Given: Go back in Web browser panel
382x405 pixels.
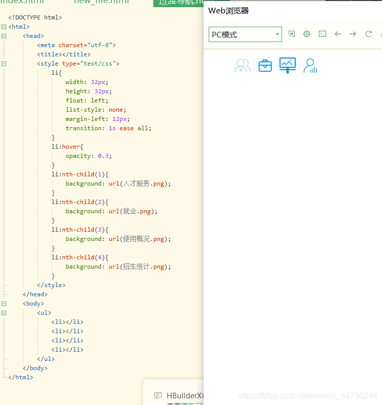Looking at the screenshot, I should [337, 34].
